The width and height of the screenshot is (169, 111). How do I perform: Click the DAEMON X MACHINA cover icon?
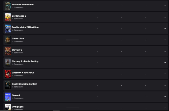click(8, 74)
